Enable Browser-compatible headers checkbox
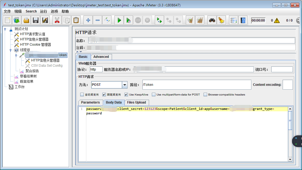This screenshot has width=302, height=170. coord(205,94)
